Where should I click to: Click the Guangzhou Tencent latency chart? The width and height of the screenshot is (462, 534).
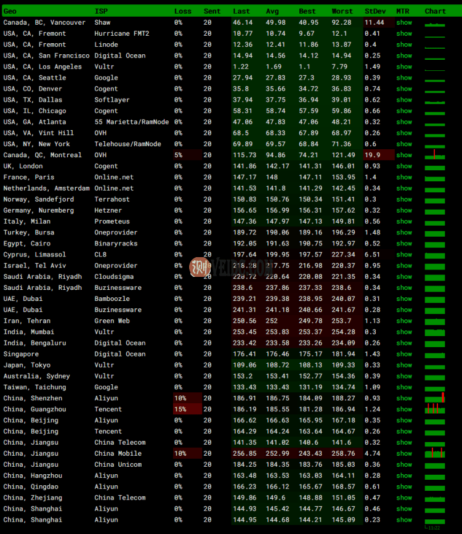(x=435, y=409)
